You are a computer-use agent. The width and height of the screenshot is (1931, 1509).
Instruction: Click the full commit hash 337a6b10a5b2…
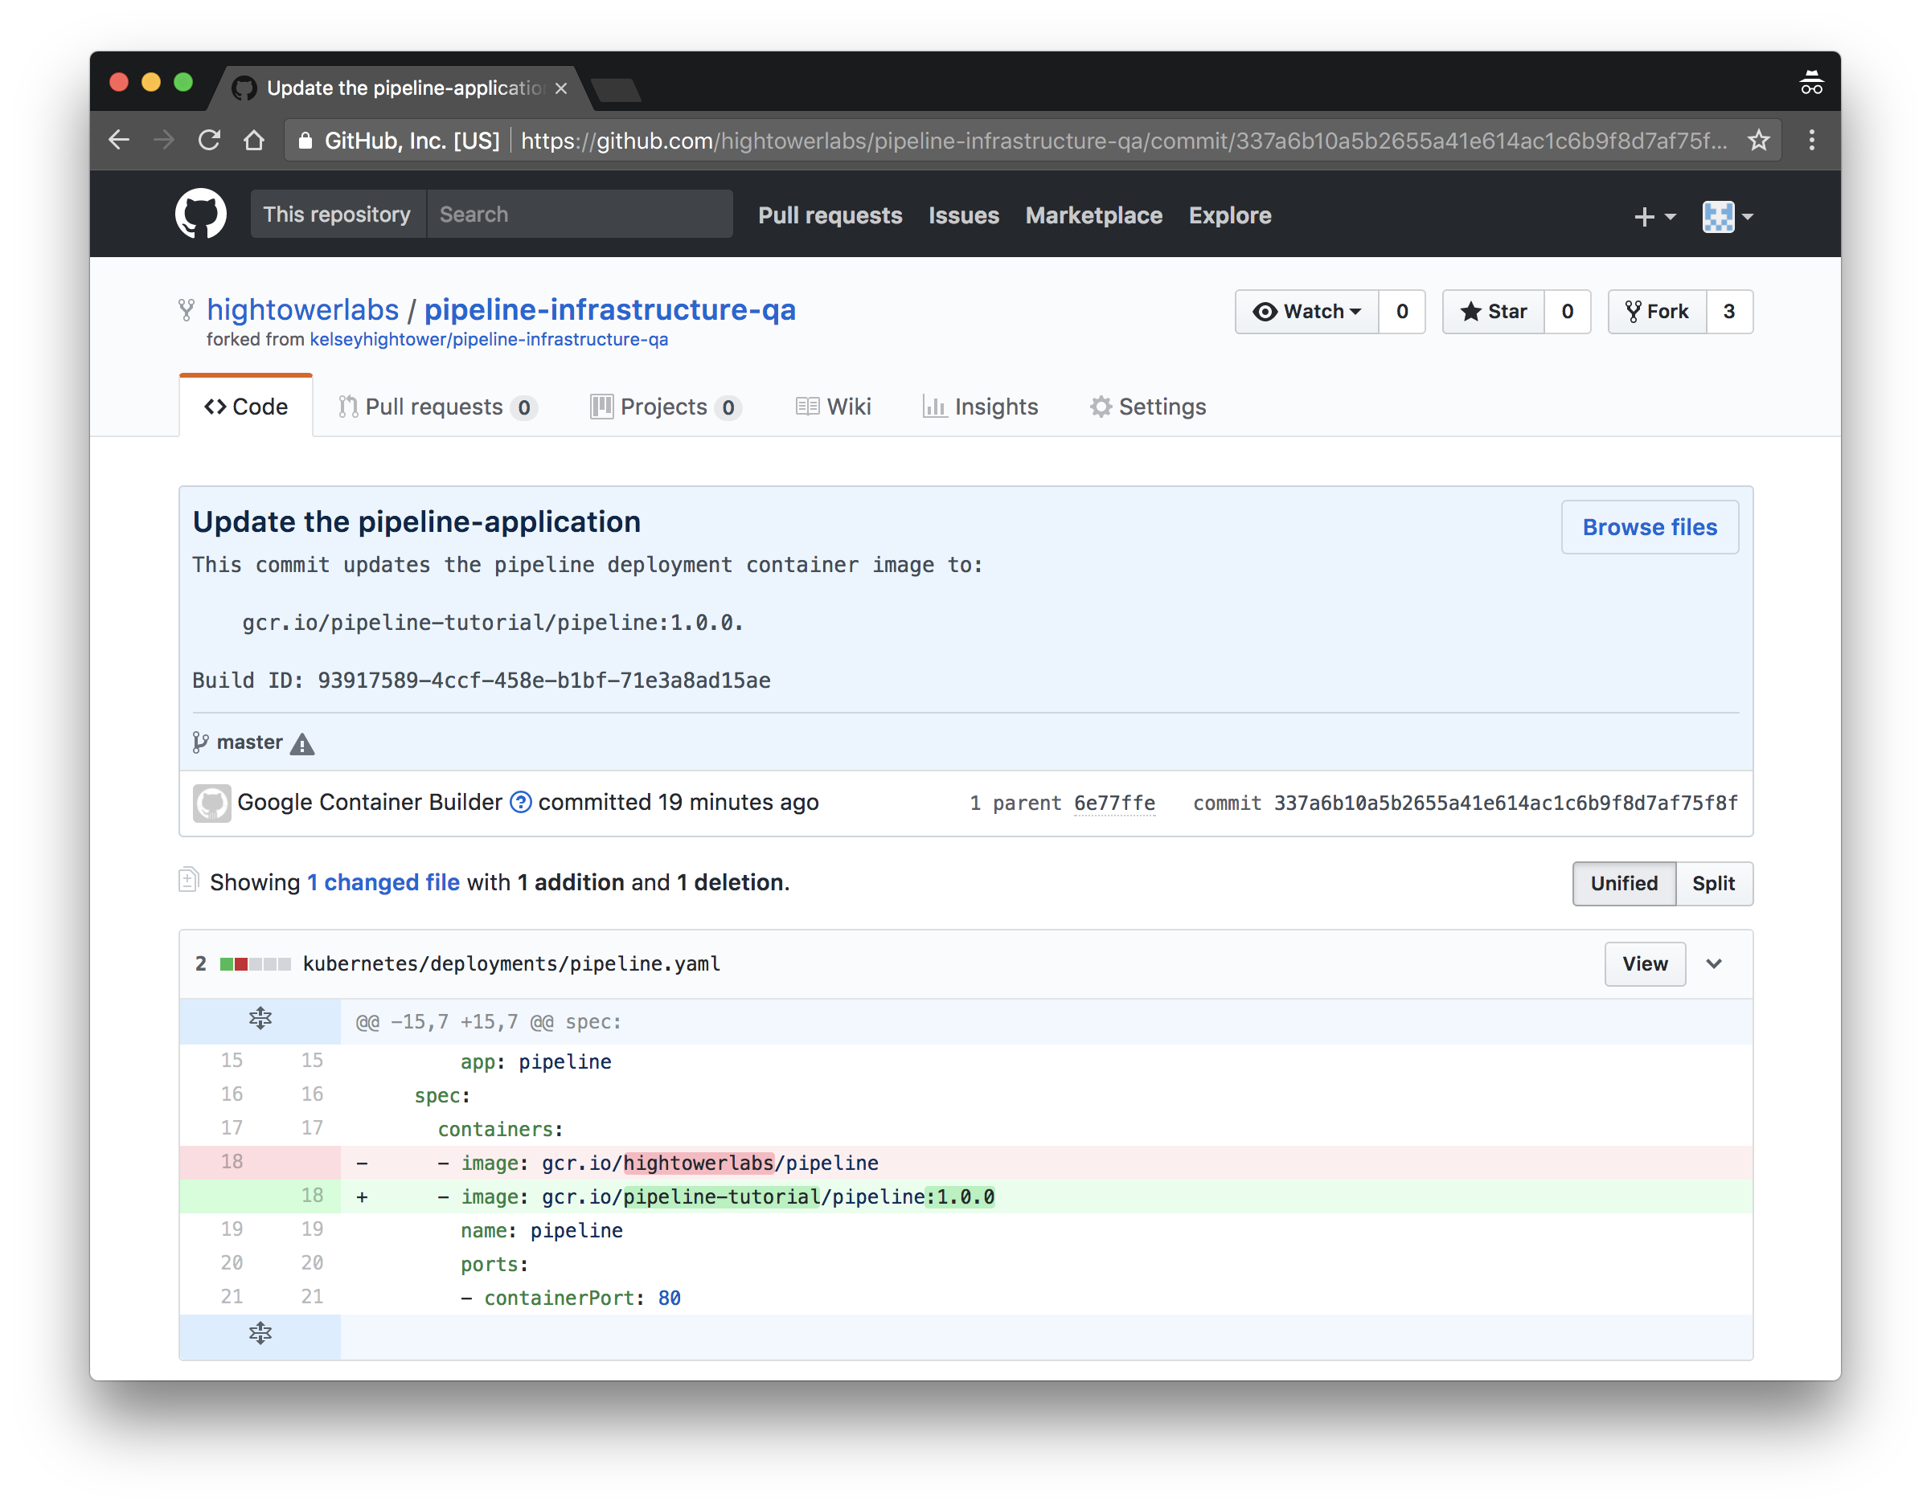(x=1505, y=803)
